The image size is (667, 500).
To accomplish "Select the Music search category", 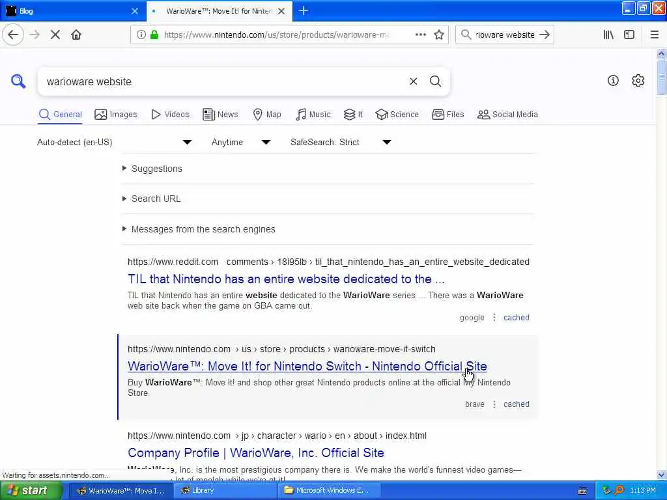I will tap(313, 115).
